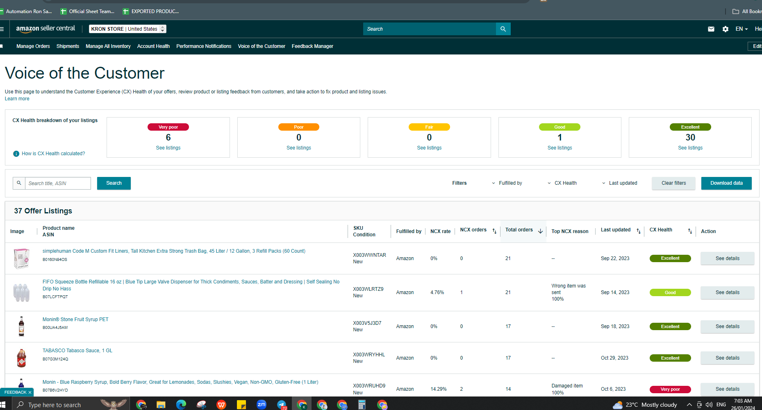See listings under the Good card
762x410 pixels.
[560, 148]
